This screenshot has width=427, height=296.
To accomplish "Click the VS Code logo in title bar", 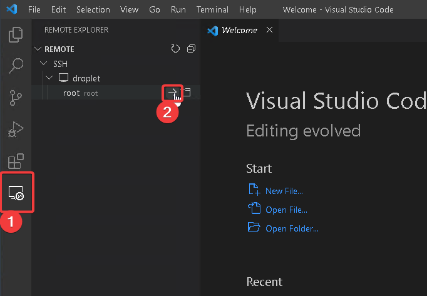I will coord(12,9).
